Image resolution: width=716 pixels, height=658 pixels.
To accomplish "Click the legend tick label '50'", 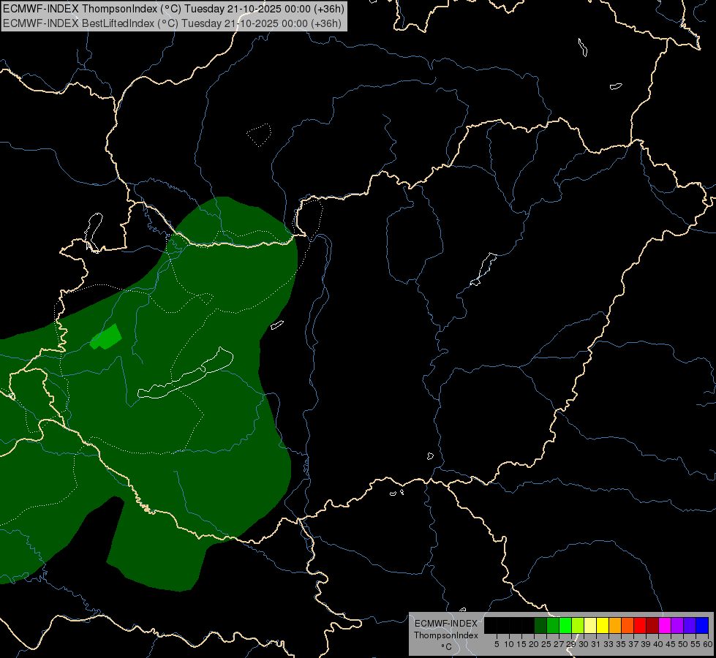I will click(x=683, y=644).
